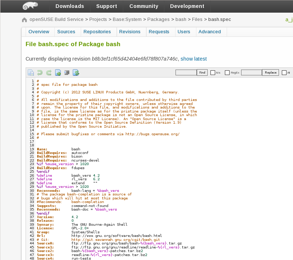This screenshot has width=293, height=260.
Task: Enable the A/a case-sensitive checkbox
Action: point(213,72)
